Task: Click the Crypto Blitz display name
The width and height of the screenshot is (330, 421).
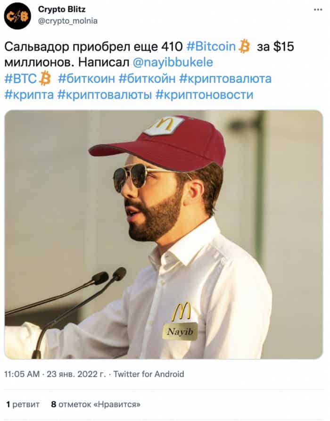Action: [62, 9]
